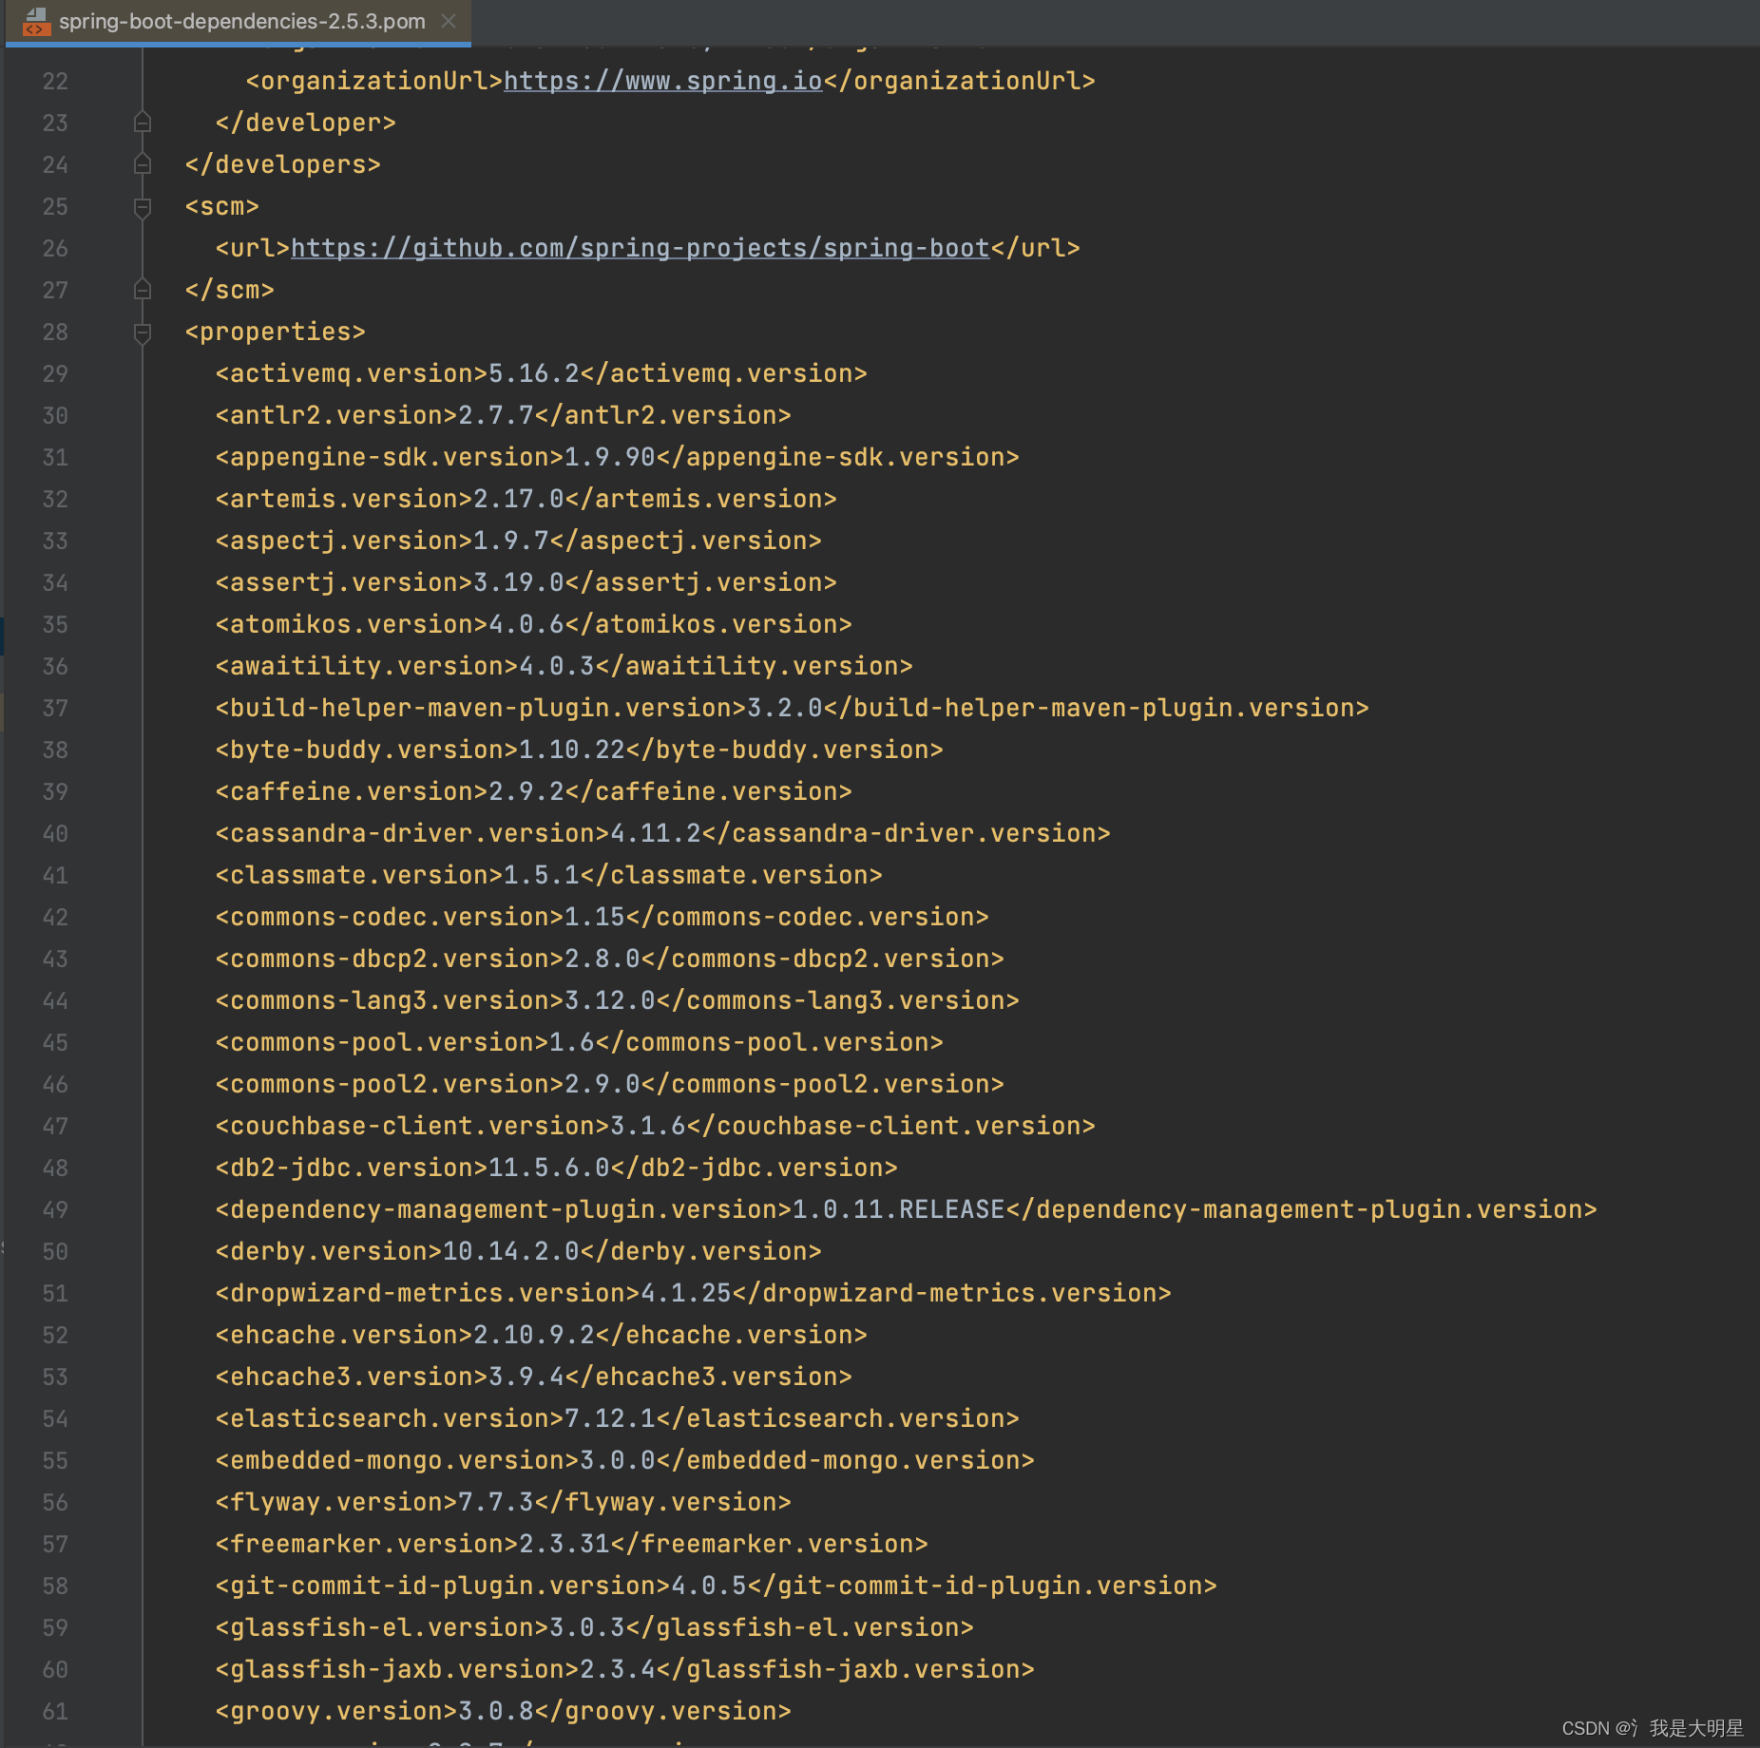The height and width of the screenshot is (1748, 1760).
Task: Click the <properties> tag text
Action: pyautogui.click(x=276, y=332)
